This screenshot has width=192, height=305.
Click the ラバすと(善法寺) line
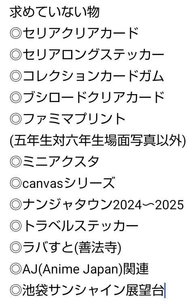tap(65, 248)
